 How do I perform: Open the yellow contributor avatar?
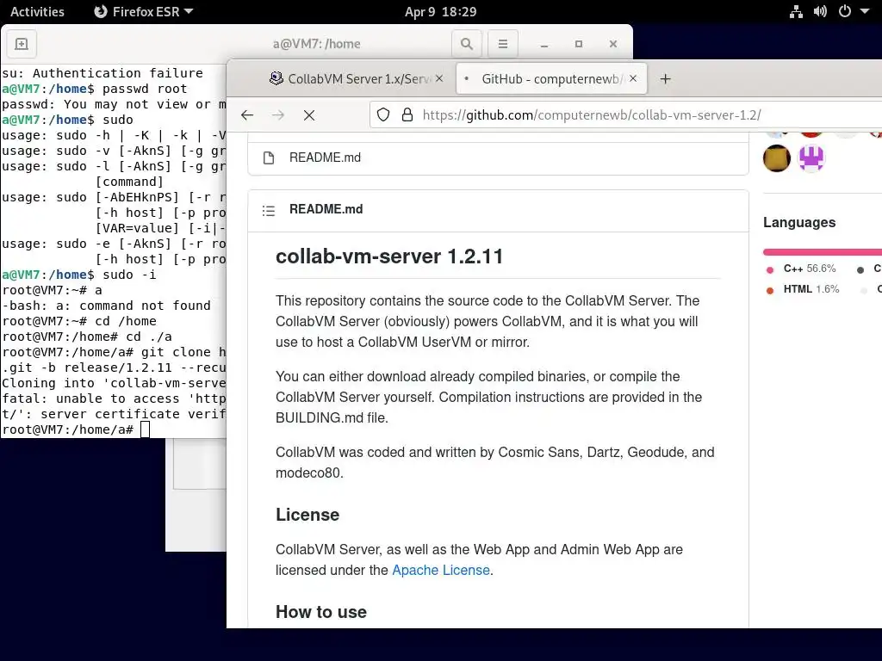coord(777,158)
